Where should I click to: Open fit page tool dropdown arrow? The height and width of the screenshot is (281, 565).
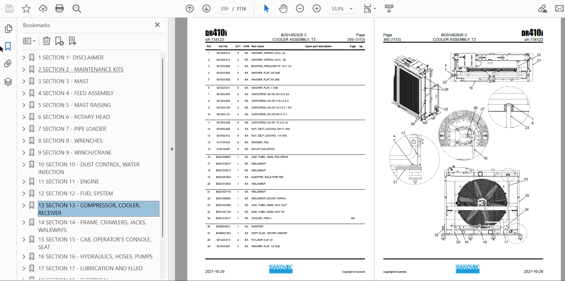[x=375, y=9]
